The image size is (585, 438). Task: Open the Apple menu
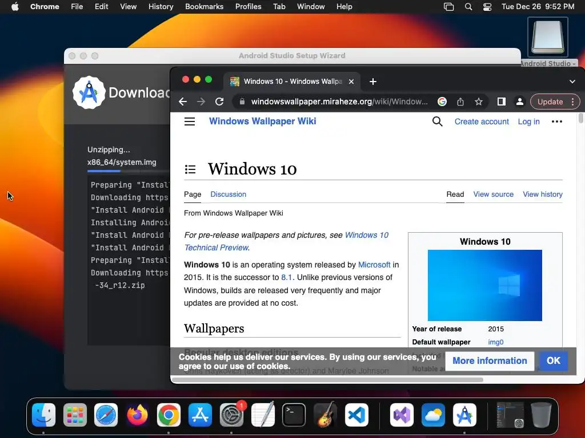(x=15, y=7)
